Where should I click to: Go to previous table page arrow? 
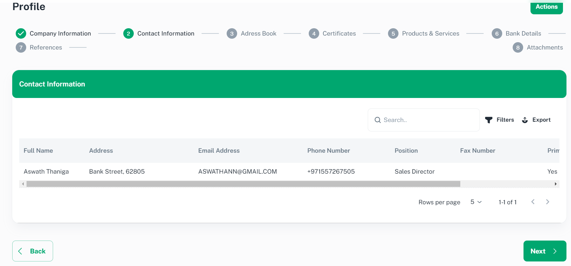[x=533, y=202]
